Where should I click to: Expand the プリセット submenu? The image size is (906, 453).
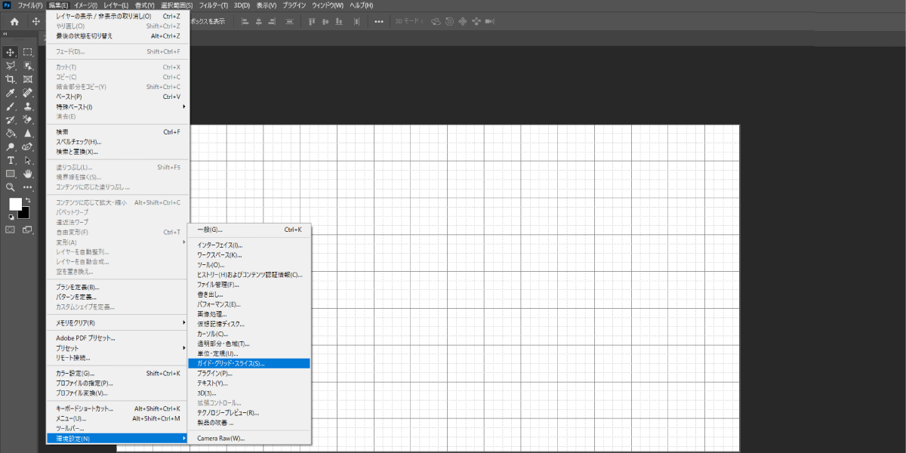[x=118, y=348]
